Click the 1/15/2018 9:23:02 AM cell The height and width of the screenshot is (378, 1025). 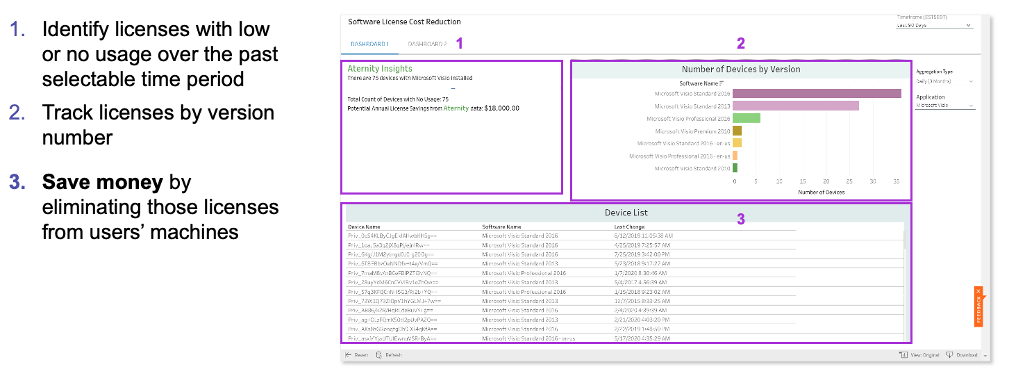click(641, 292)
